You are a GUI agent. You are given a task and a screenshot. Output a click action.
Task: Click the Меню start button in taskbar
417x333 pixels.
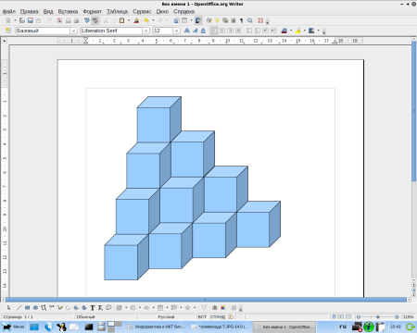click(13, 327)
